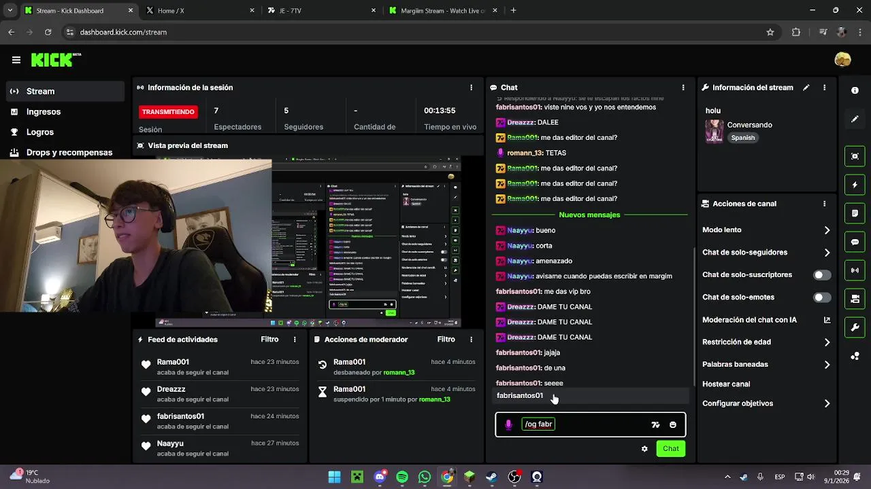Switch to JE - 7TV browser tab

[x=322, y=10]
